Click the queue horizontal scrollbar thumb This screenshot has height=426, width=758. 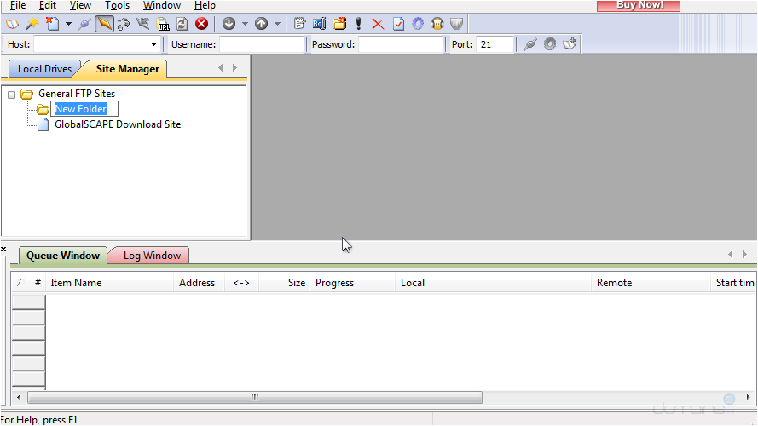coord(254,398)
